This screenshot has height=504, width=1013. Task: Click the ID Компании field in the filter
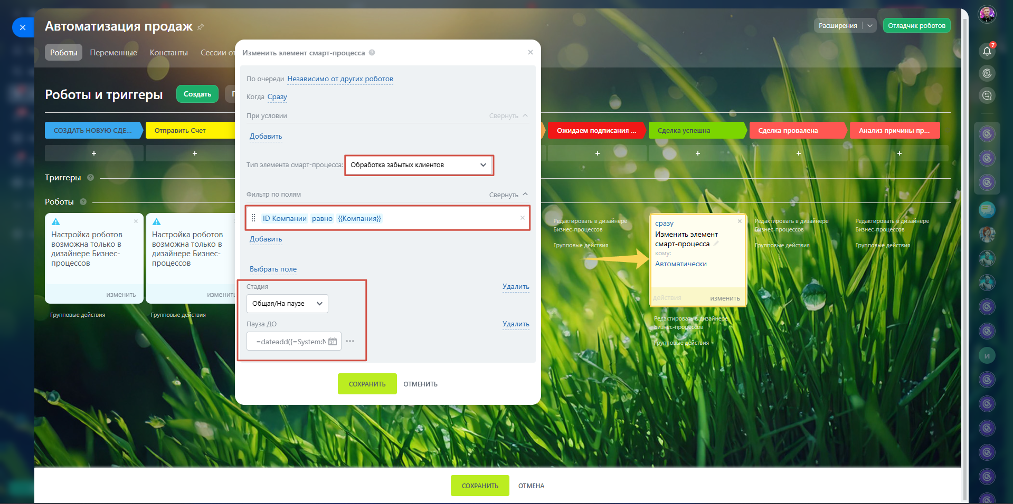(x=285, y=218)
